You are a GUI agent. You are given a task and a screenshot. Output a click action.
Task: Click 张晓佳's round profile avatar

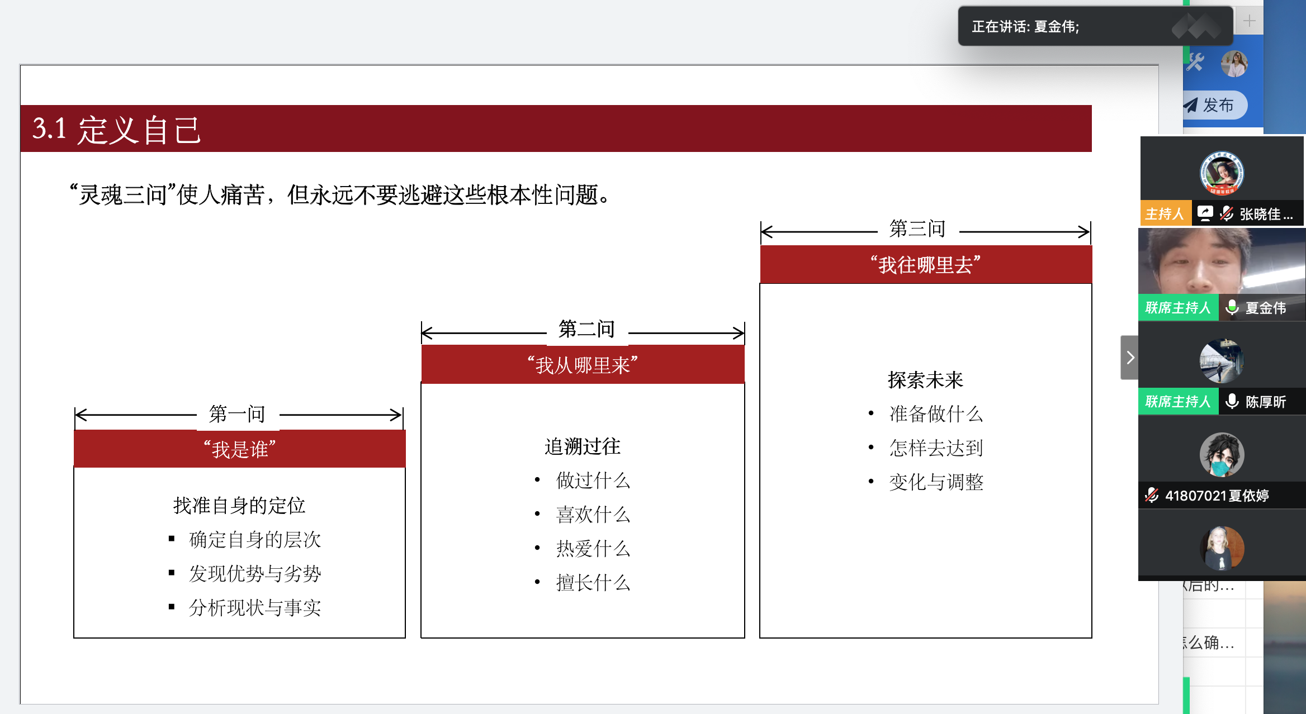point(1222,173)
